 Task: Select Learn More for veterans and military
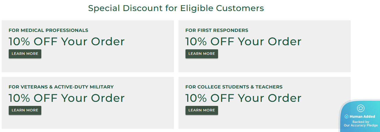click(x=25, y=110)
